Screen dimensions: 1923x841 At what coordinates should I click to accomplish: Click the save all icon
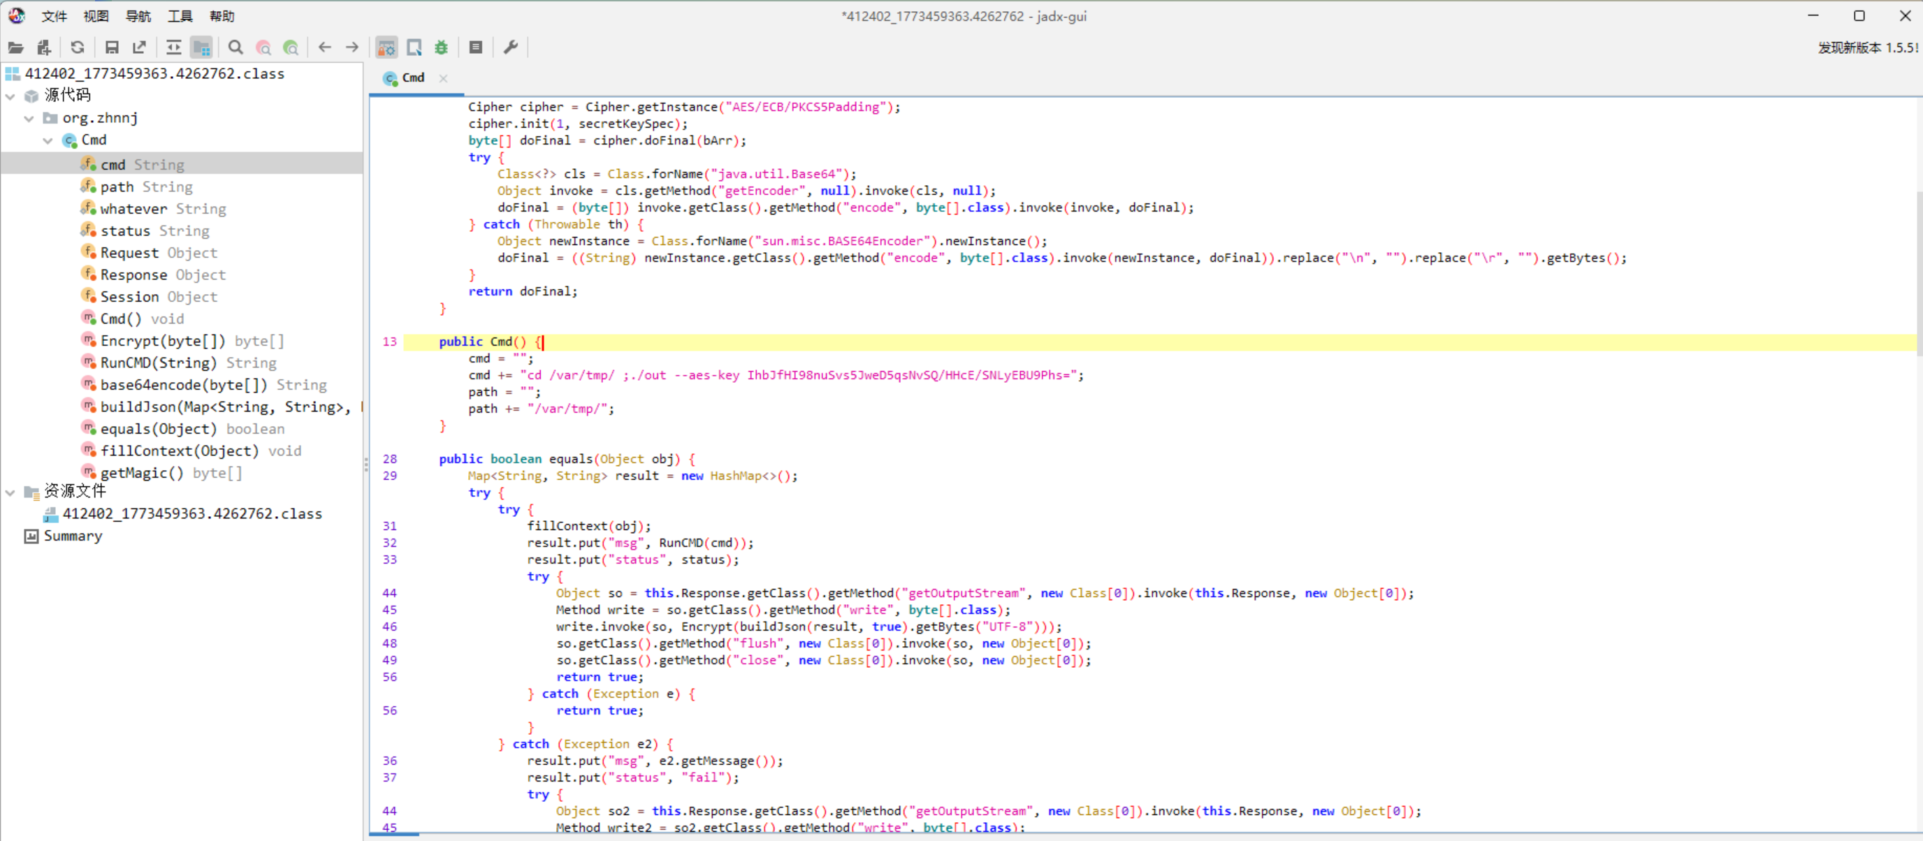pyautogui.click(x=112, y=47)
